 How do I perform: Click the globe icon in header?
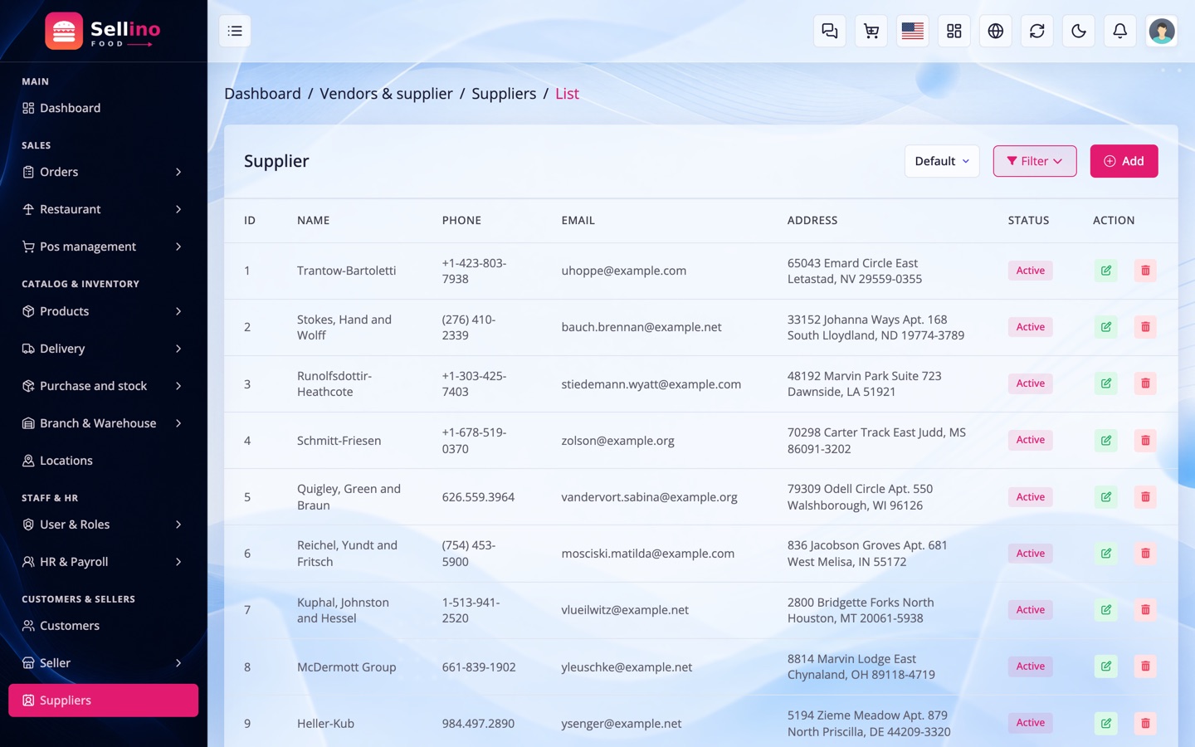(x=995, y=31)
